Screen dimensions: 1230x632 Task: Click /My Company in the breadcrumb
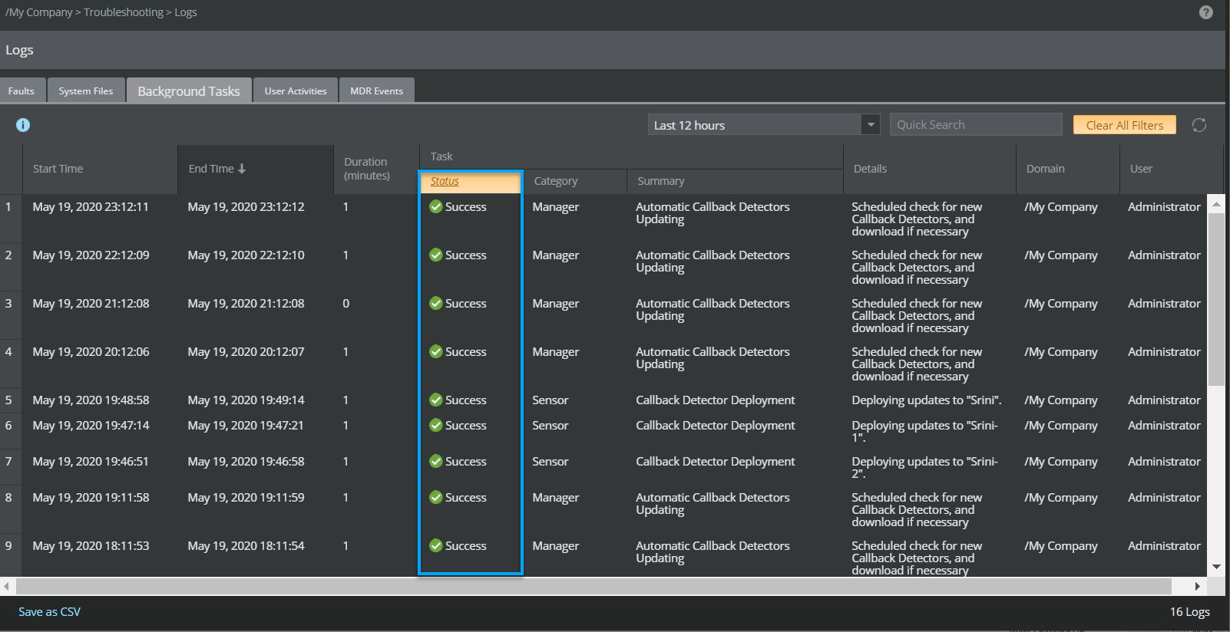pyautogui.click(x=39, y=12)
